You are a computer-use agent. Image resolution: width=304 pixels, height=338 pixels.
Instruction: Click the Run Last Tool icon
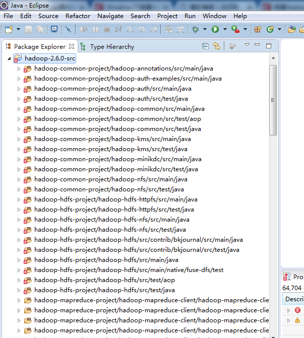[x=235, y=29]
